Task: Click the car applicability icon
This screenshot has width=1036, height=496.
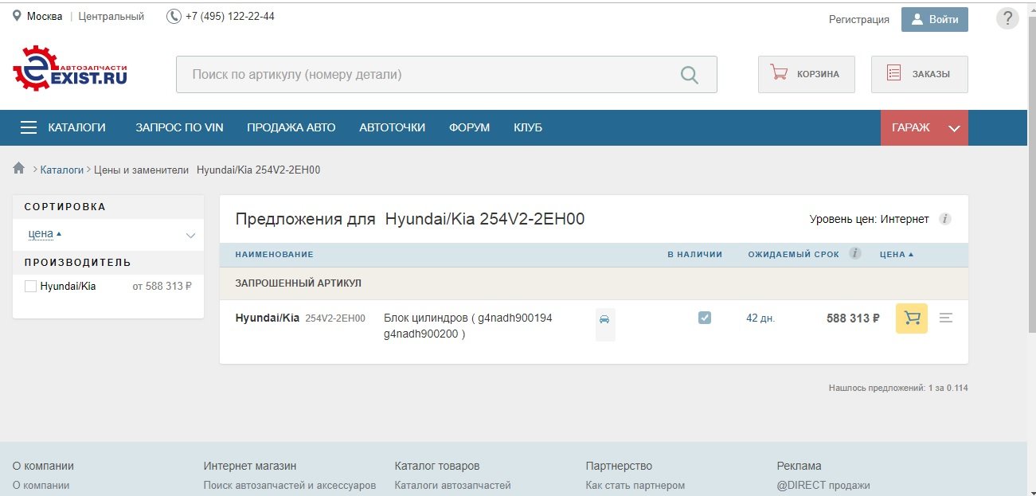Action: (604, 318)
